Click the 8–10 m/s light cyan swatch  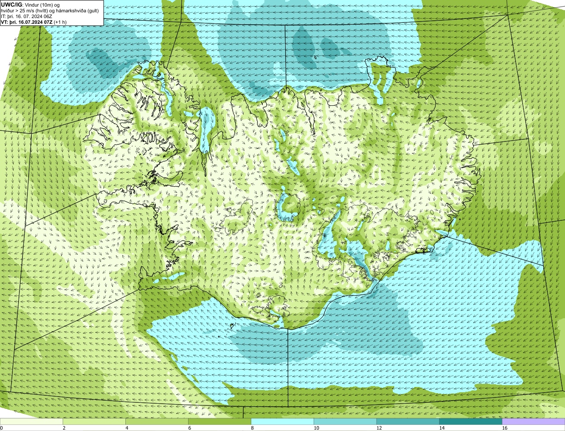[282, 421]
